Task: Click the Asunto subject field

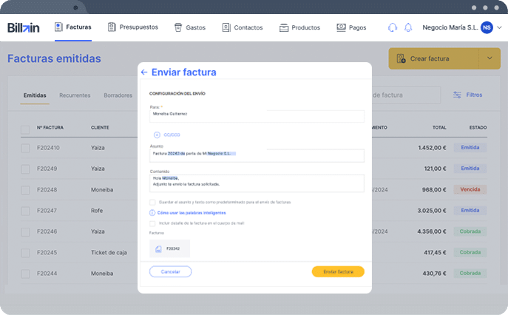Action: (257, 155)
